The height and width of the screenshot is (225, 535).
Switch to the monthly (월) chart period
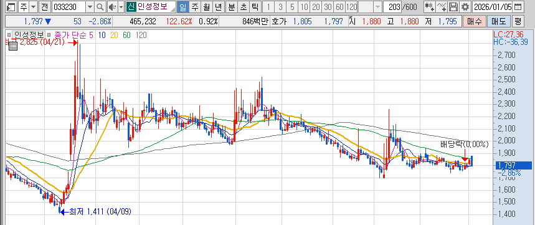pyautogui.click(x=206, y=6)
